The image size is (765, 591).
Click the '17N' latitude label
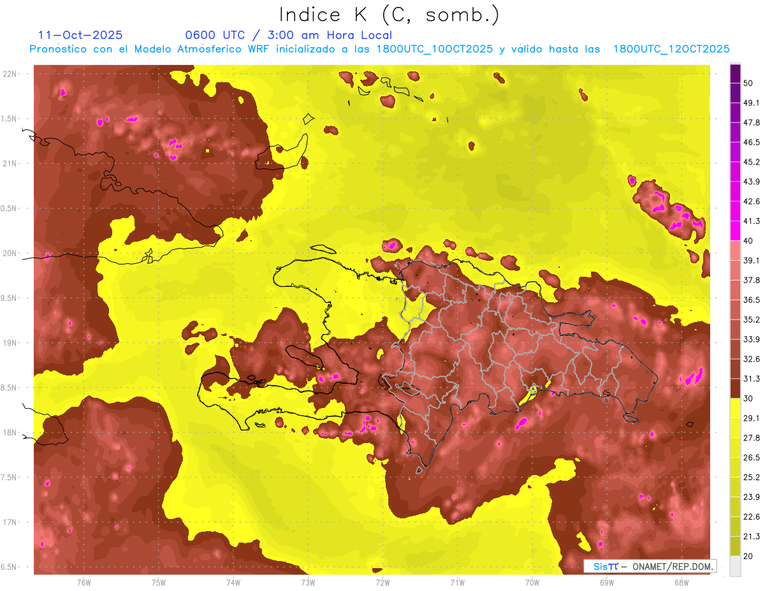click(10, 522)
